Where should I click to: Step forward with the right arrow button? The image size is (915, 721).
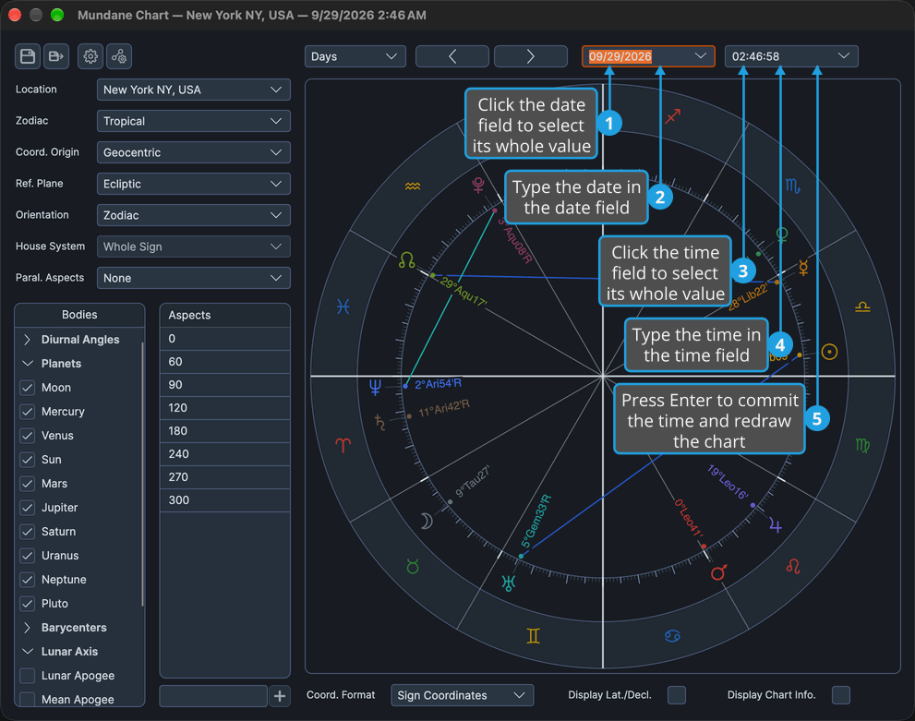[x=531, y=56]
